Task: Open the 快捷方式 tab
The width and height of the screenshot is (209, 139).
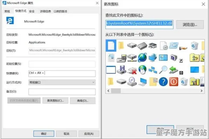Action: pos(21,11)
